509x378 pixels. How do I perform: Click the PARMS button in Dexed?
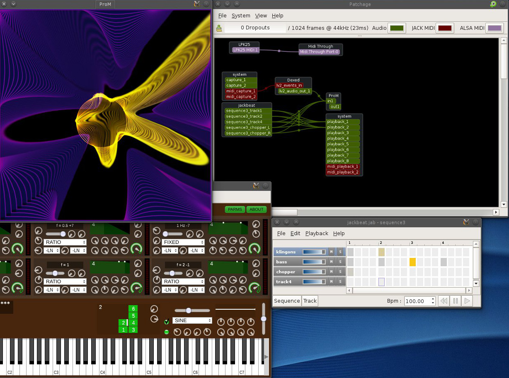pyautogui.click(x=235, y=209)
